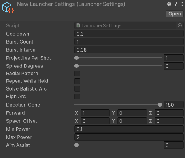Click the Open button
The width and height of the screenshot is (185, 158).
pos(174,14)
